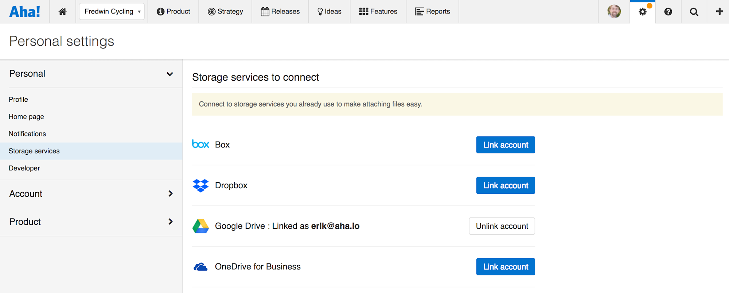729x293 pixels.
Task: Link the OneDrive for Business account
Action: click(506, 267)
